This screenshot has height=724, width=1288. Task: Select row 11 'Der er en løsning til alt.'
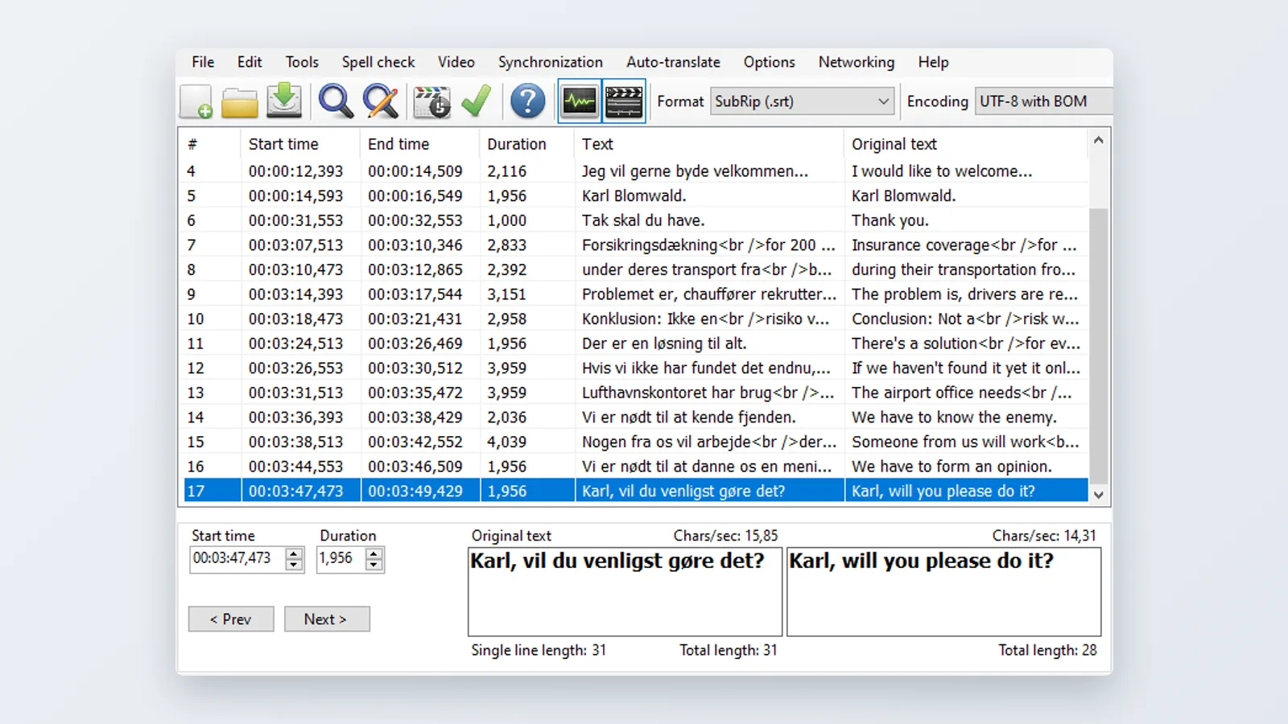[x=634, y=343]
